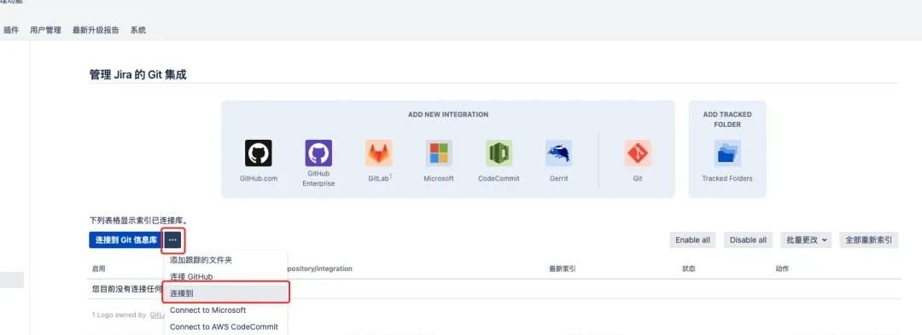Select the highlighted 连接到 menu entry
The image size is (922, 335).
pyautogui.click(x=225, y=292)
